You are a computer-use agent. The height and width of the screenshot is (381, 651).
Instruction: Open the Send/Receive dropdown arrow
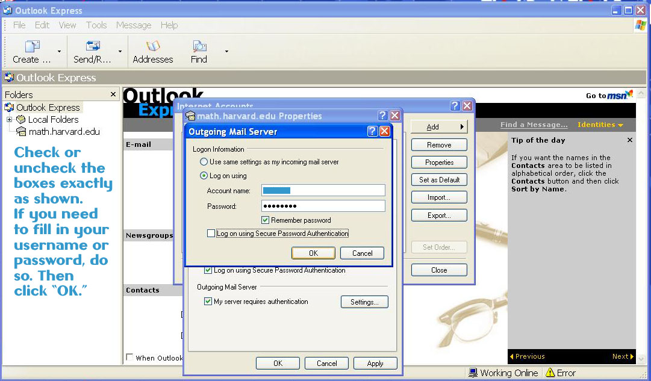coord(120,52)
